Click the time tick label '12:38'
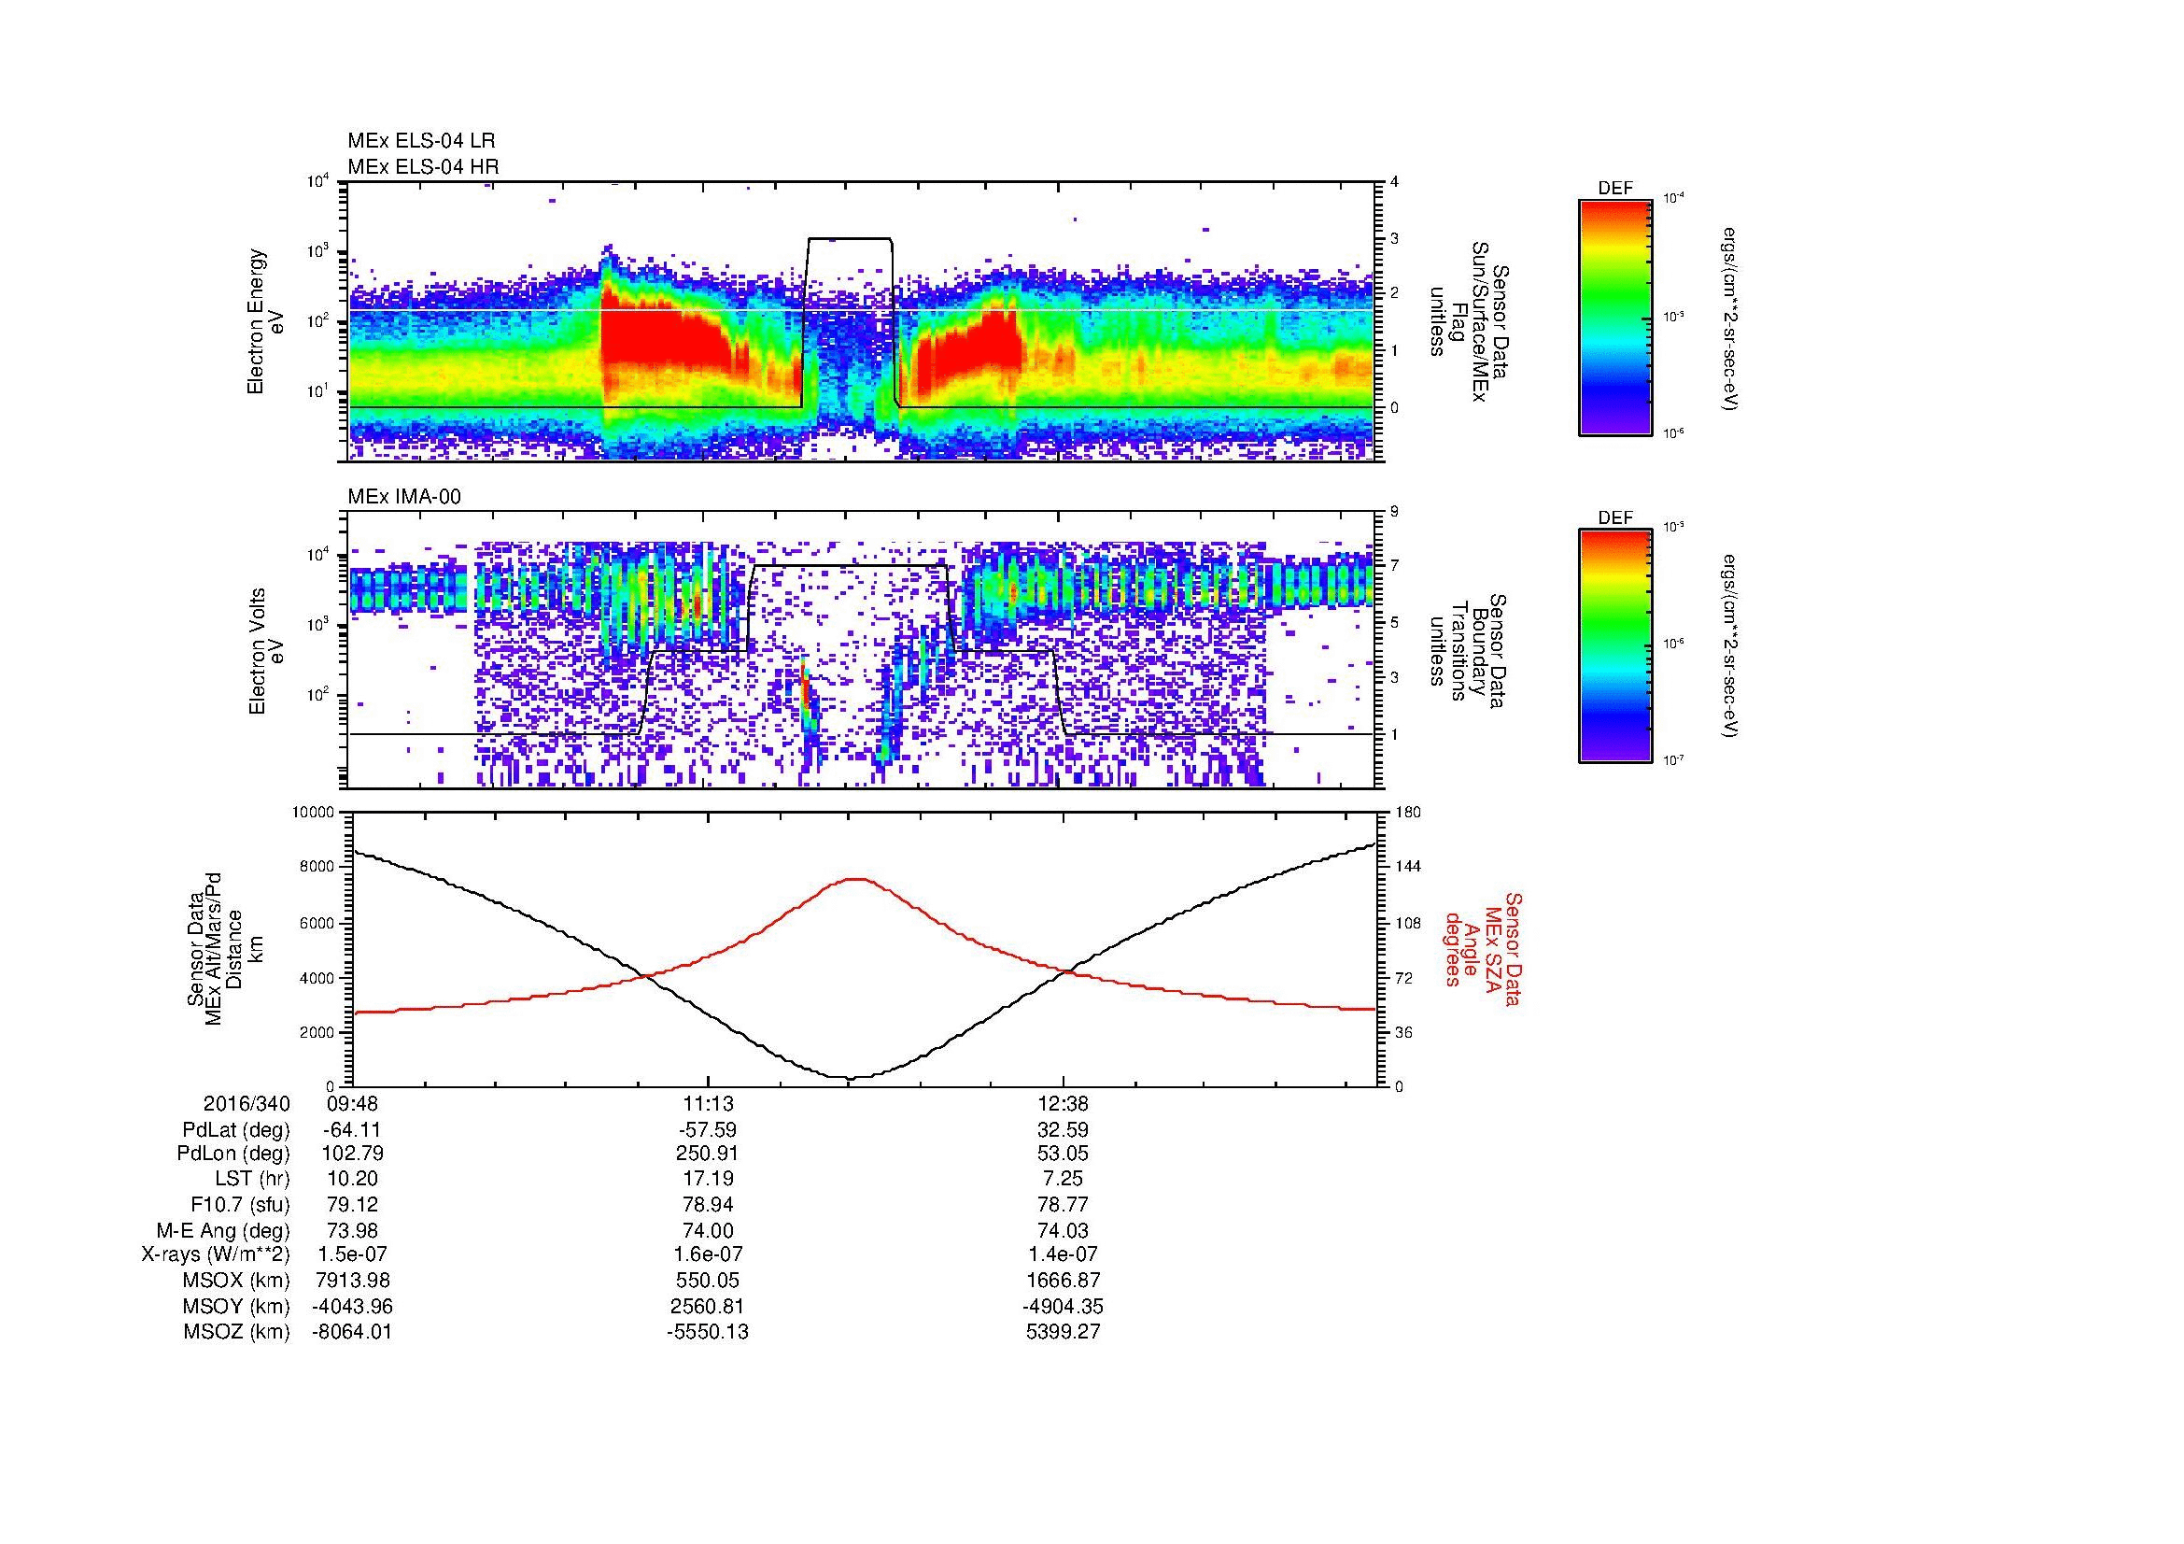The image size is (2184, 1544). (1064, 1104)
